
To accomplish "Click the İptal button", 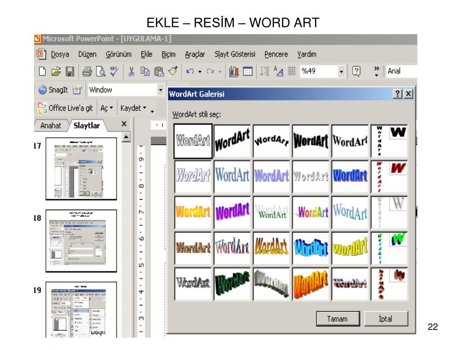I will [386, 319].
